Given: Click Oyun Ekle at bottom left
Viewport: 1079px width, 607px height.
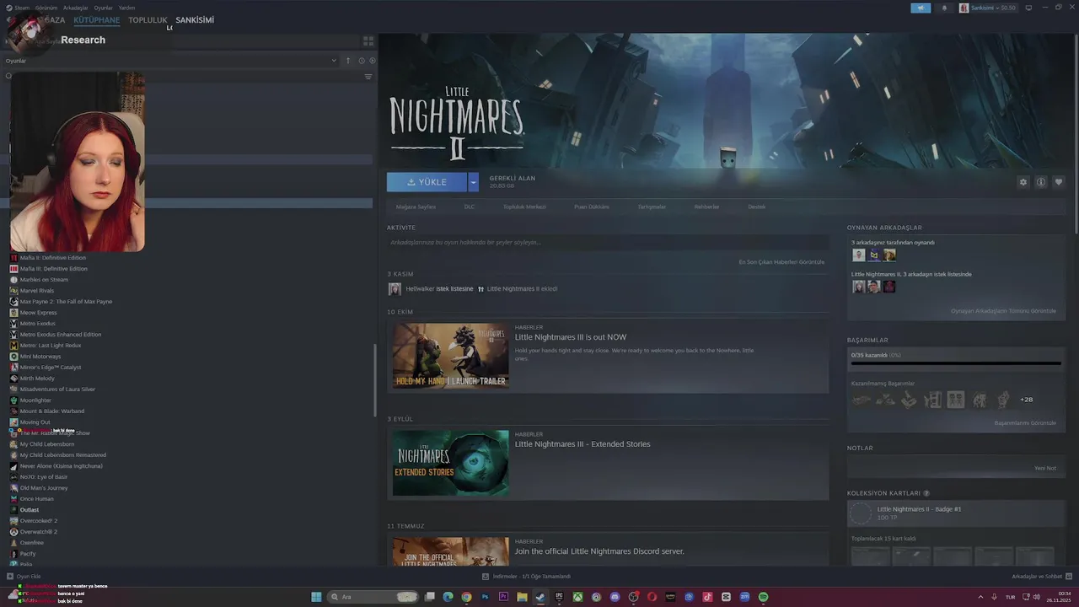Looking at the screenshot, I should pos(24,577).
